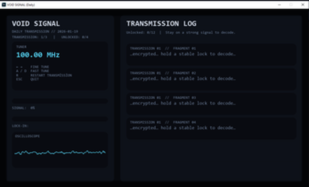Click the RESTART TRANSMISSION hint text
The width and height of the screenshot is (309, 187).
51,75
